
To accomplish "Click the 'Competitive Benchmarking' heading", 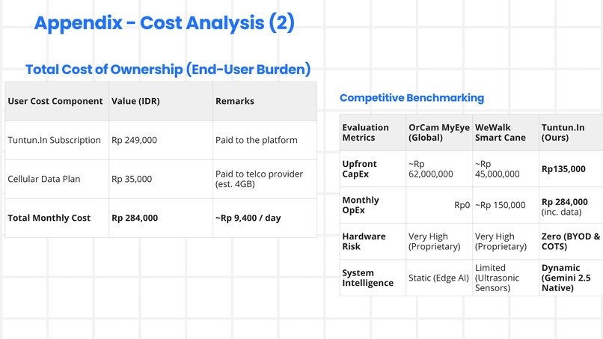I will (x=411, y=98).
